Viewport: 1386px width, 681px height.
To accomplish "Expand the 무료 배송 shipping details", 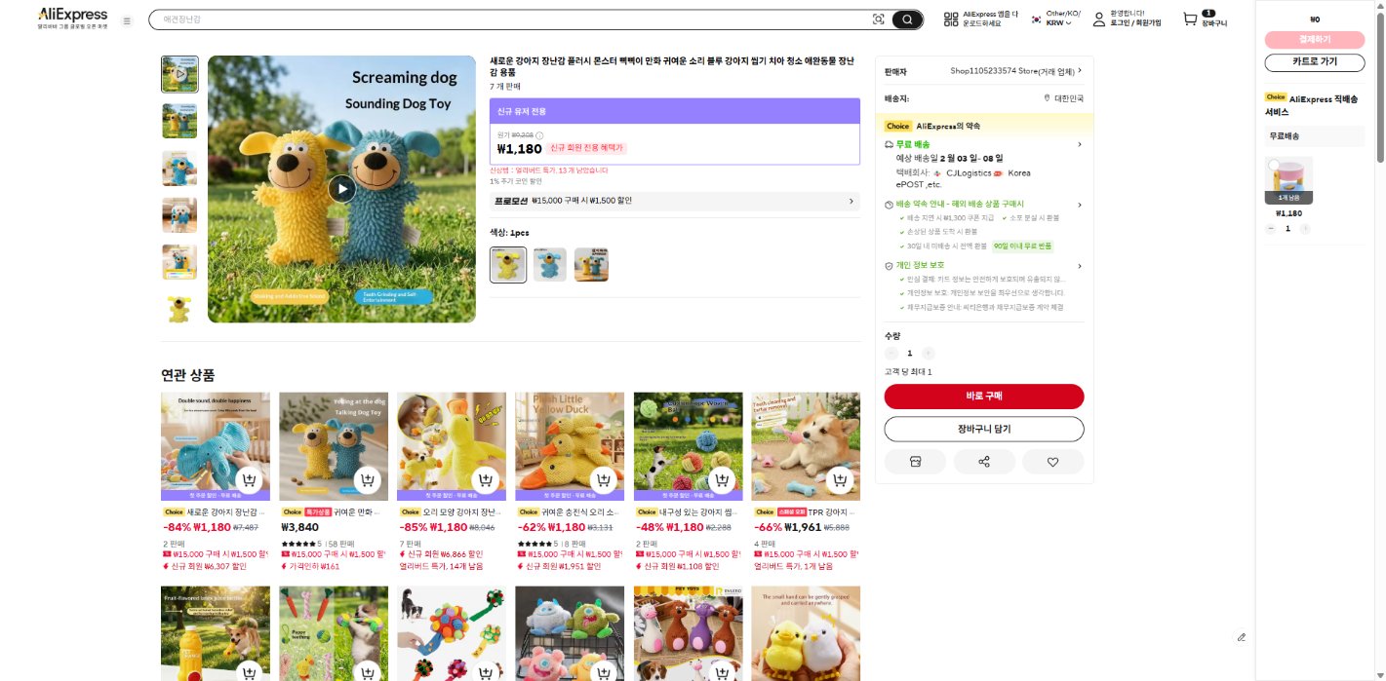I will tap(984, 144).
